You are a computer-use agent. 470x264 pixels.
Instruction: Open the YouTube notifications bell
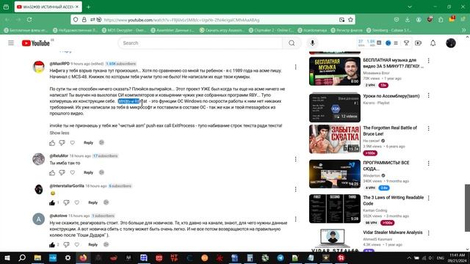click(433, 43)
